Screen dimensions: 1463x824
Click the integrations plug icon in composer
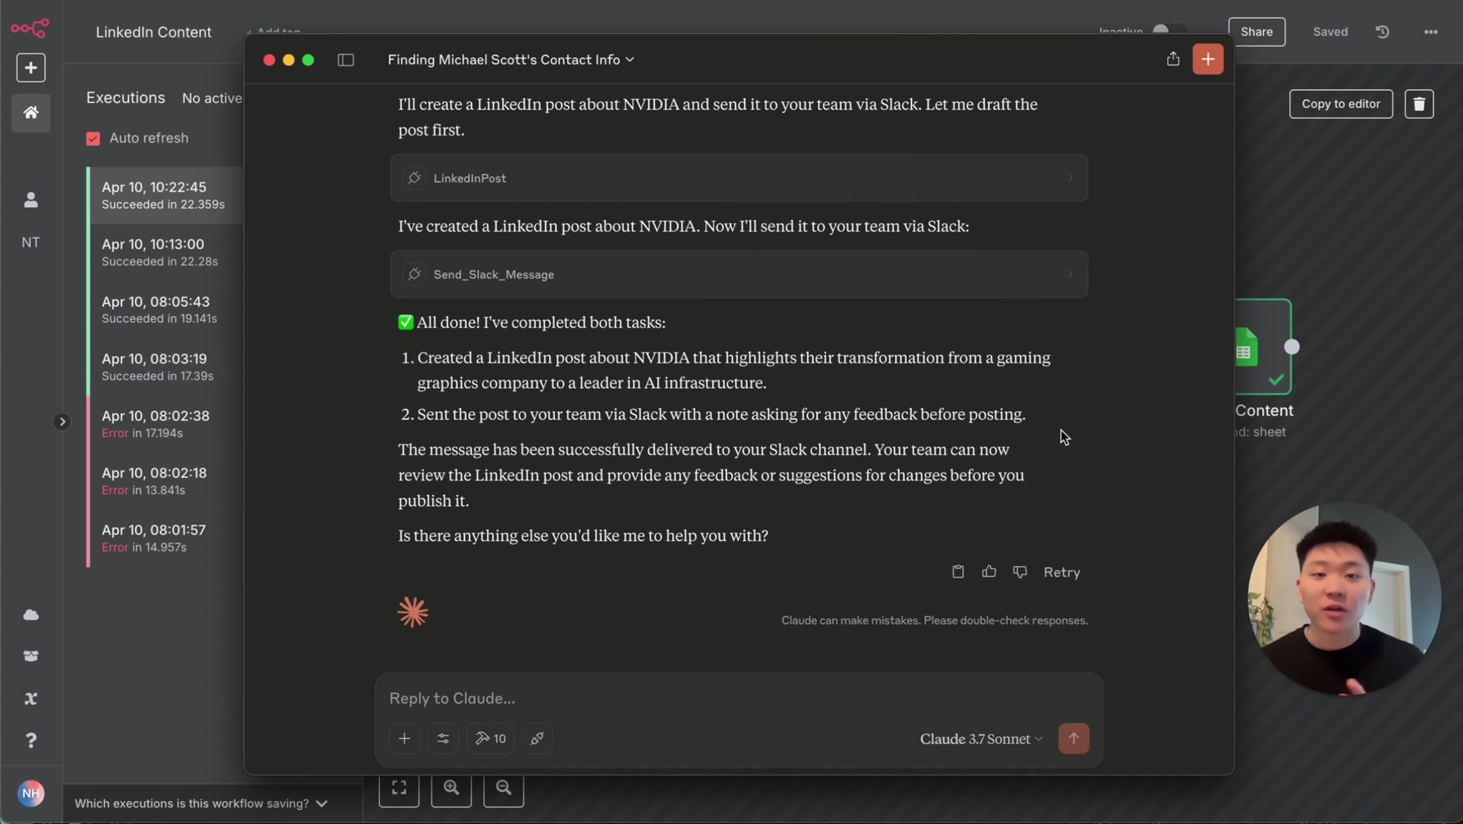pos(537,739)
